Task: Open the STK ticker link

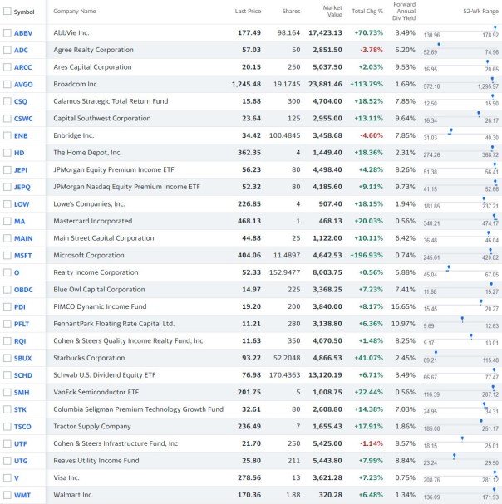Action: [20, 409]
